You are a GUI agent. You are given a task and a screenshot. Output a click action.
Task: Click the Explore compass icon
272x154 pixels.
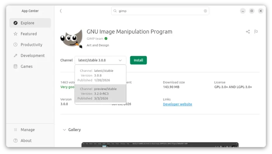pos(16,23)
